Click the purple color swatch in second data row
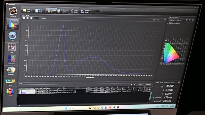Image resolution: width=205 pixels, height=115 pixels. (24, 93)
